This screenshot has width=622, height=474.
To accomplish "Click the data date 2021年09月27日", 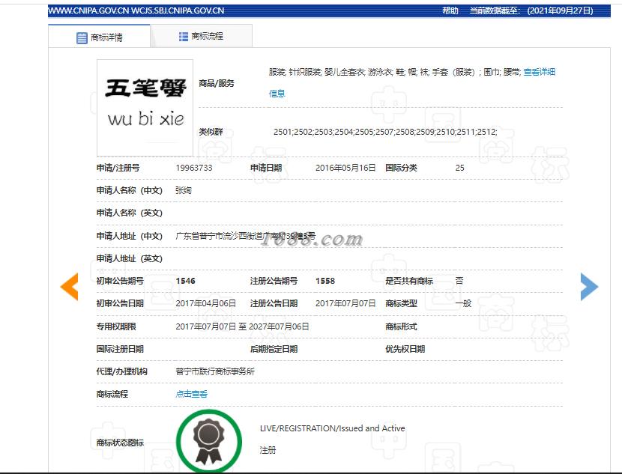I will 560,10.
